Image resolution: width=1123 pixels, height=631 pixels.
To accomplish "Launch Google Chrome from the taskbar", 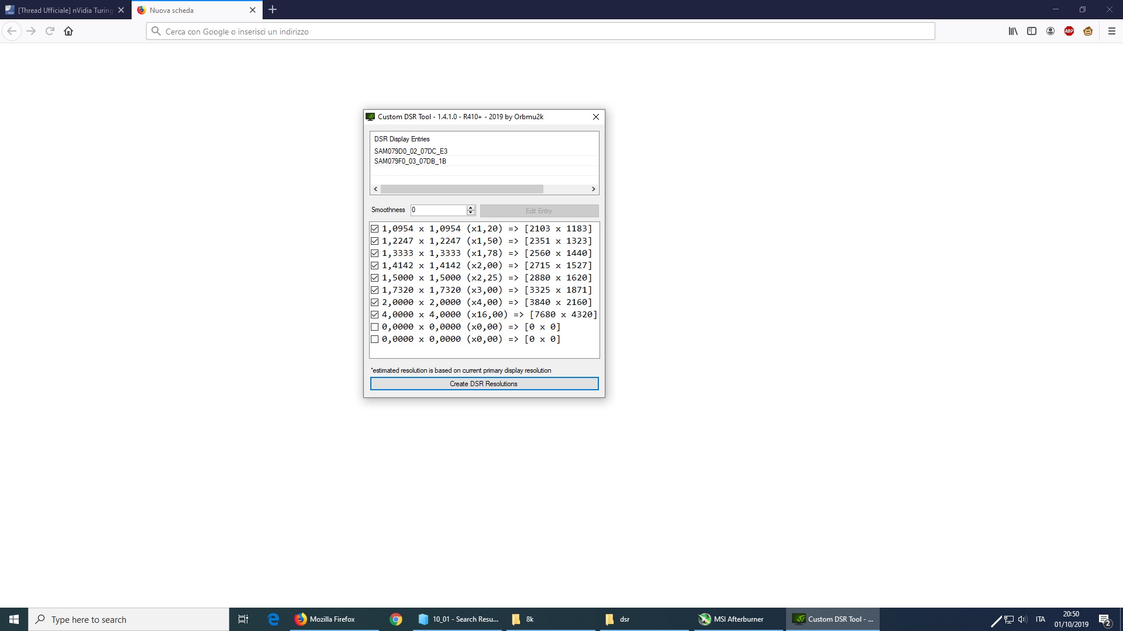I will point(396,619).
